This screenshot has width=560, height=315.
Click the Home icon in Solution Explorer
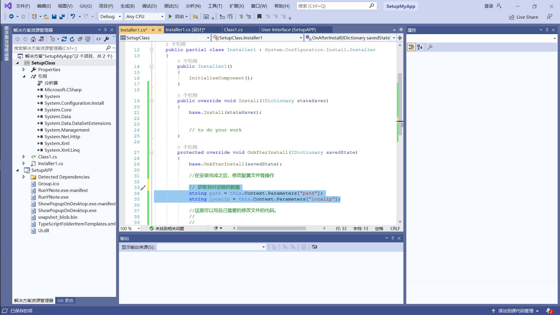pyautogui.click(x=33, y=39)
